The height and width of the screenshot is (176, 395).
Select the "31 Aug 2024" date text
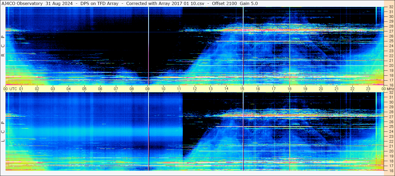[59, 3]
